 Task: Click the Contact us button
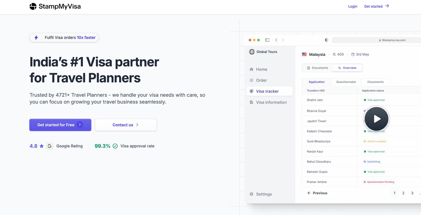click(126, 125)
